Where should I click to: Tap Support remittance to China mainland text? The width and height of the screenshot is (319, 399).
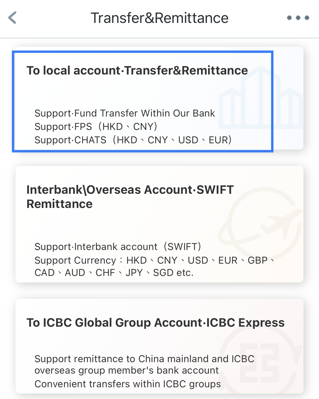tap(145, 359)
